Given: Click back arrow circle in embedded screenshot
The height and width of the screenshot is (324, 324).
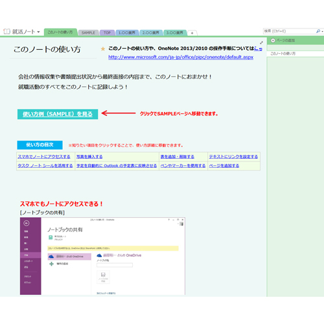Looking at the screenshot, I should pos(27,223).
